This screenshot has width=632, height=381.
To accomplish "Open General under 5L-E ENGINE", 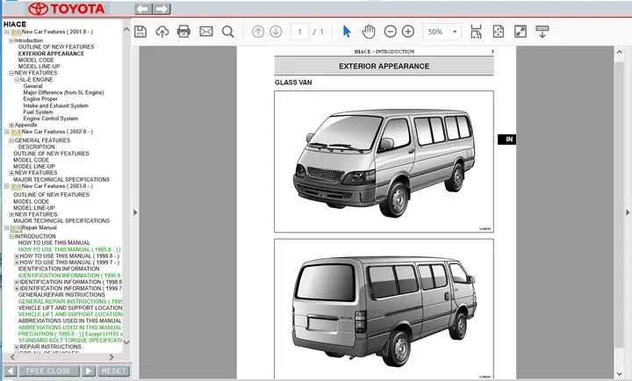I will click(32, 86).
